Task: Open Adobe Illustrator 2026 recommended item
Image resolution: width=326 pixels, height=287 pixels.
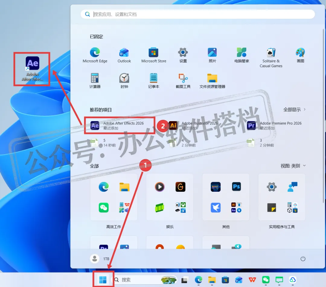Action: [x=193, y=125]
